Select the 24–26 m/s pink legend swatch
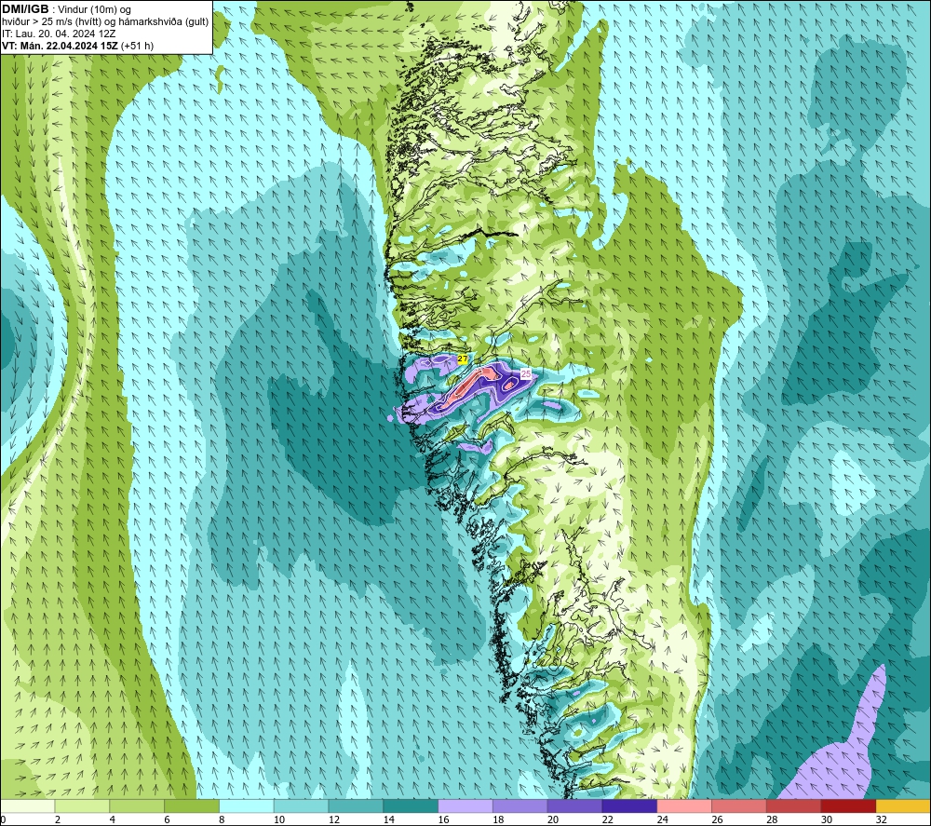Screen dimensions: 931x826 pyautogui.click(x=684, y=806)
